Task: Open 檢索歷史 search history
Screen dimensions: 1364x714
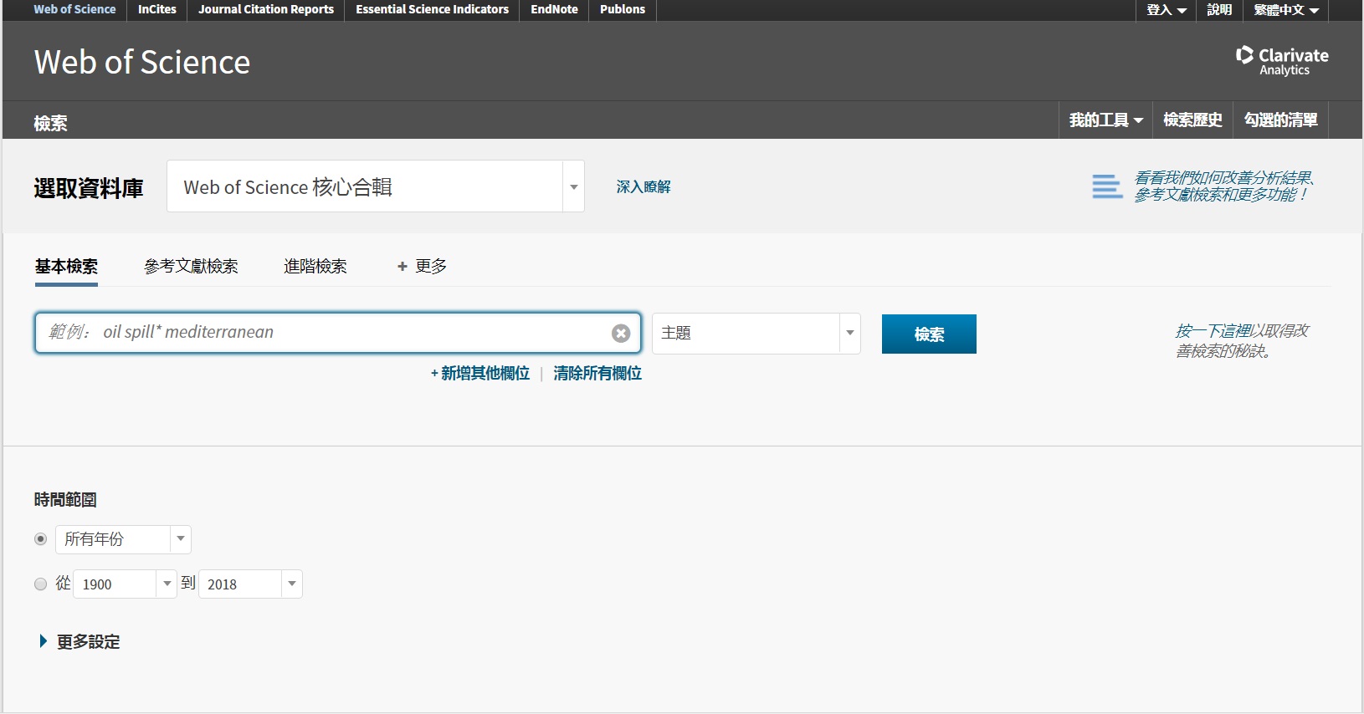Action: [1192, 120]
